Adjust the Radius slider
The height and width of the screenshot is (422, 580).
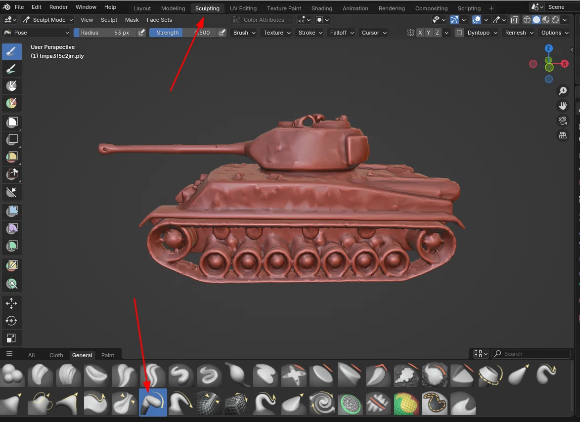pyautogui.click(x=105, y=33)
